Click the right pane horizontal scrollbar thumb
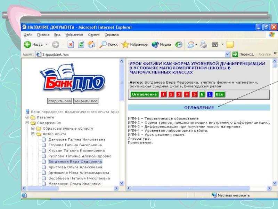 (x=191, y=188)
